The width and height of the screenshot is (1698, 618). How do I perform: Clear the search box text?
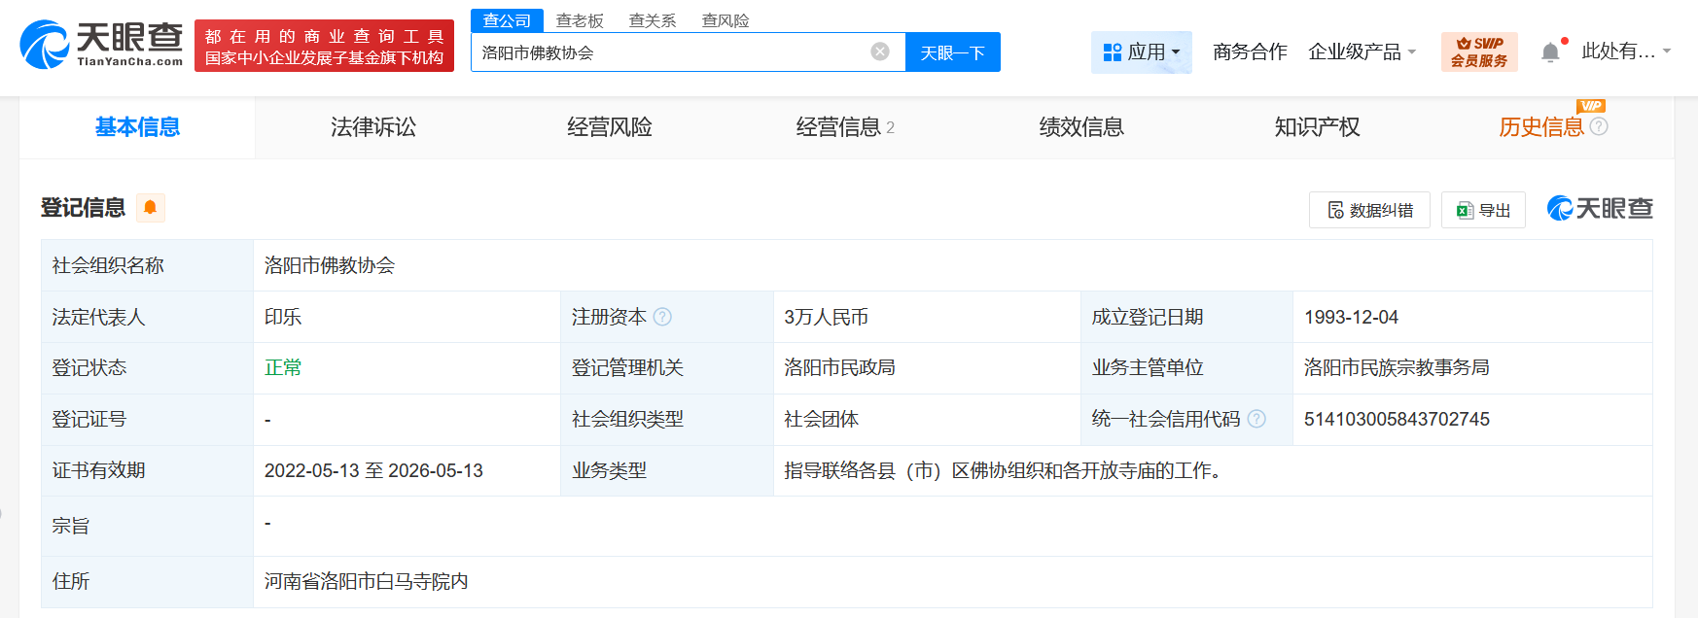[x=880, y=51]
